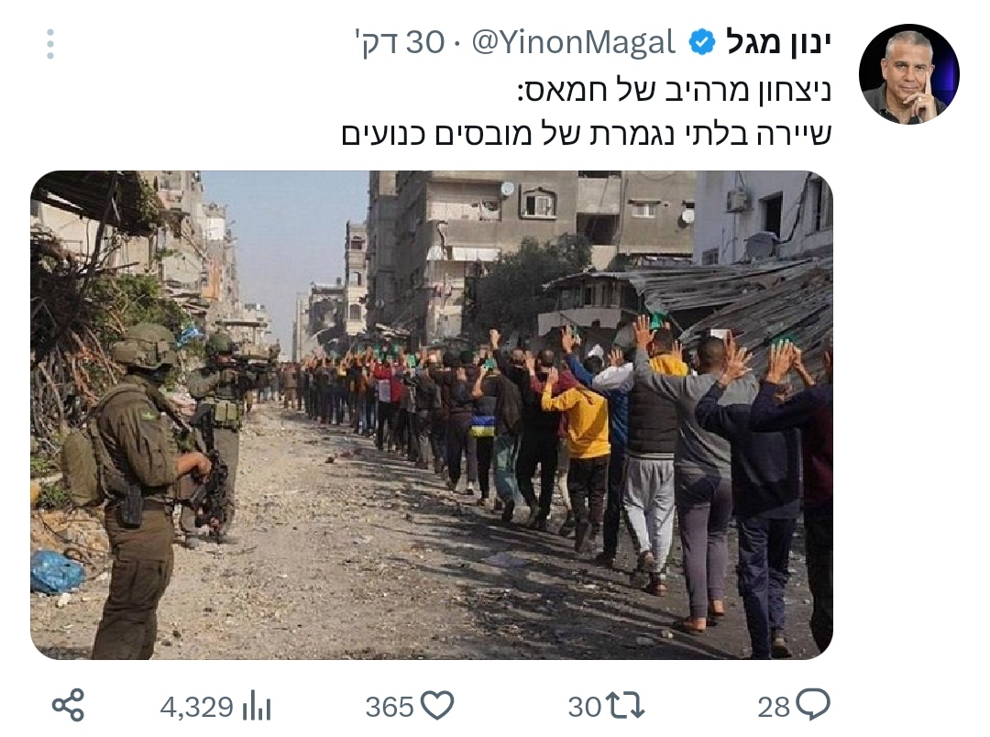Like the tweet with the heart icon
The width and height of the screenshot is (990, 737).
(437, 706)
